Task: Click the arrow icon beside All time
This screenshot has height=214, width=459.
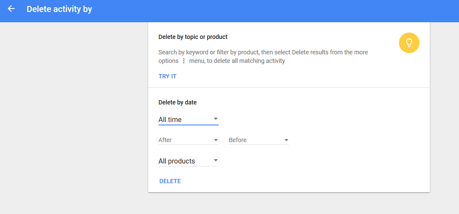Action: [216, 119]
